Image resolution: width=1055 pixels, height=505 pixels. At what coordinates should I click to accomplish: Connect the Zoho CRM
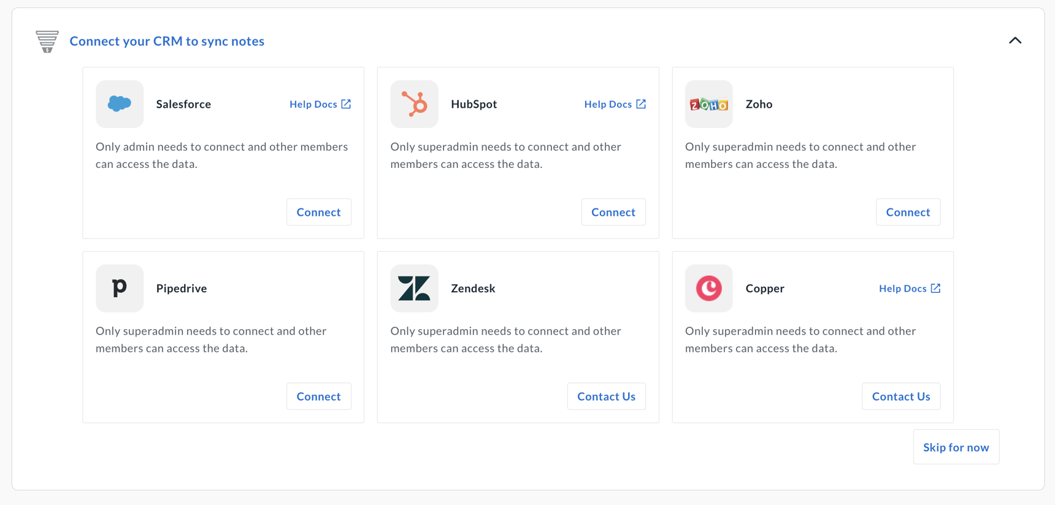(x=908, y=212)
